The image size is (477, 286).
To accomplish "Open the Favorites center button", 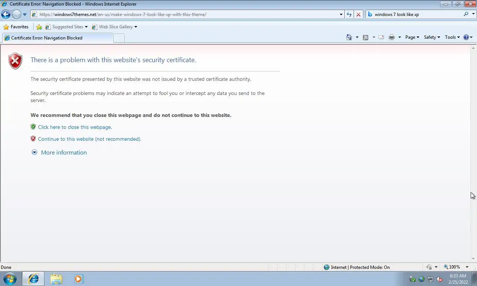I will point(16,27).
